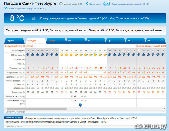169x131 pixels.
Task: Open 'Архив погоды на метеостанции' link
Action: tap(130, 4)
